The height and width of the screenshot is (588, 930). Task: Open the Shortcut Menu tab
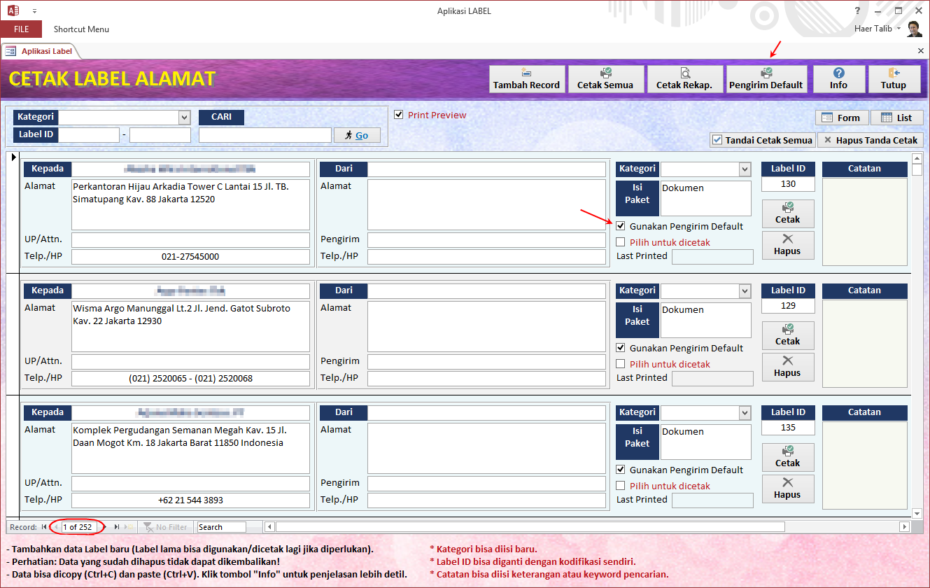[x=81, y=29]
